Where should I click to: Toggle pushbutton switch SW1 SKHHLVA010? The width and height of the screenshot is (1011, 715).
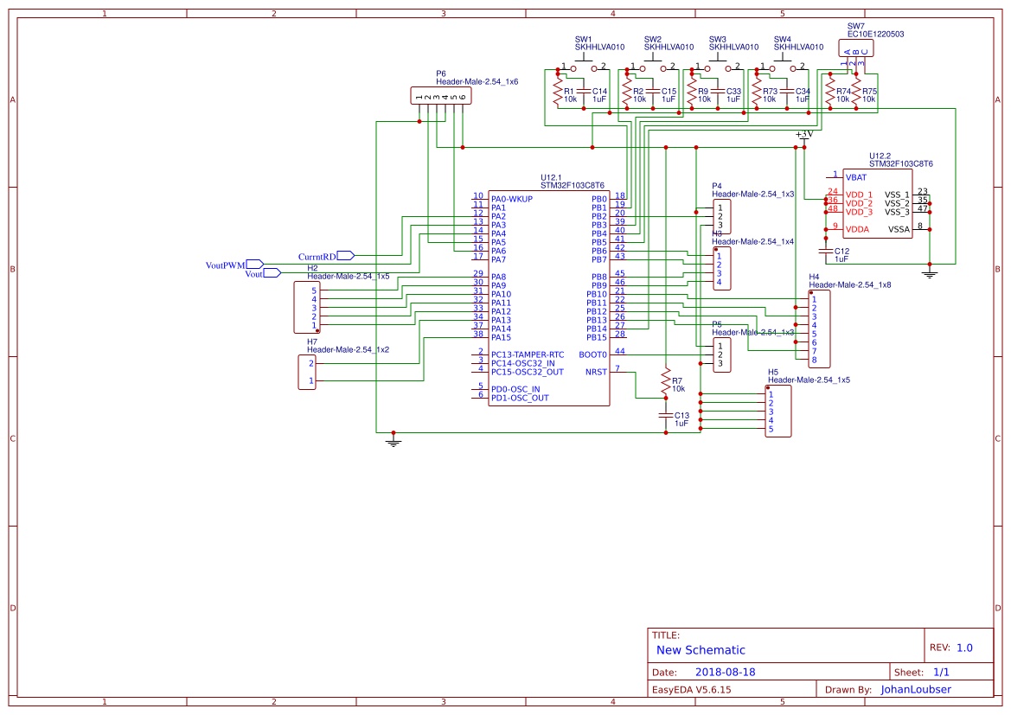(585, 64)
